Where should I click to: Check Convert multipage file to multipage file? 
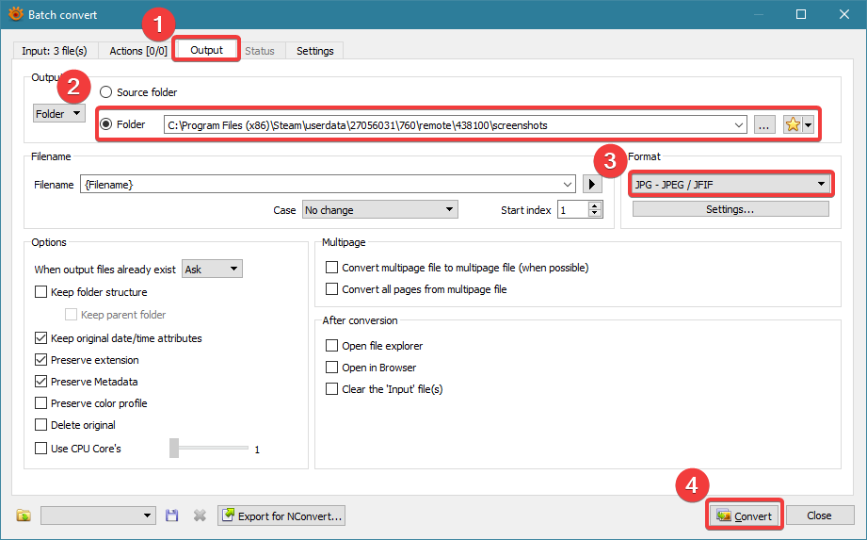tap(331, 268)
